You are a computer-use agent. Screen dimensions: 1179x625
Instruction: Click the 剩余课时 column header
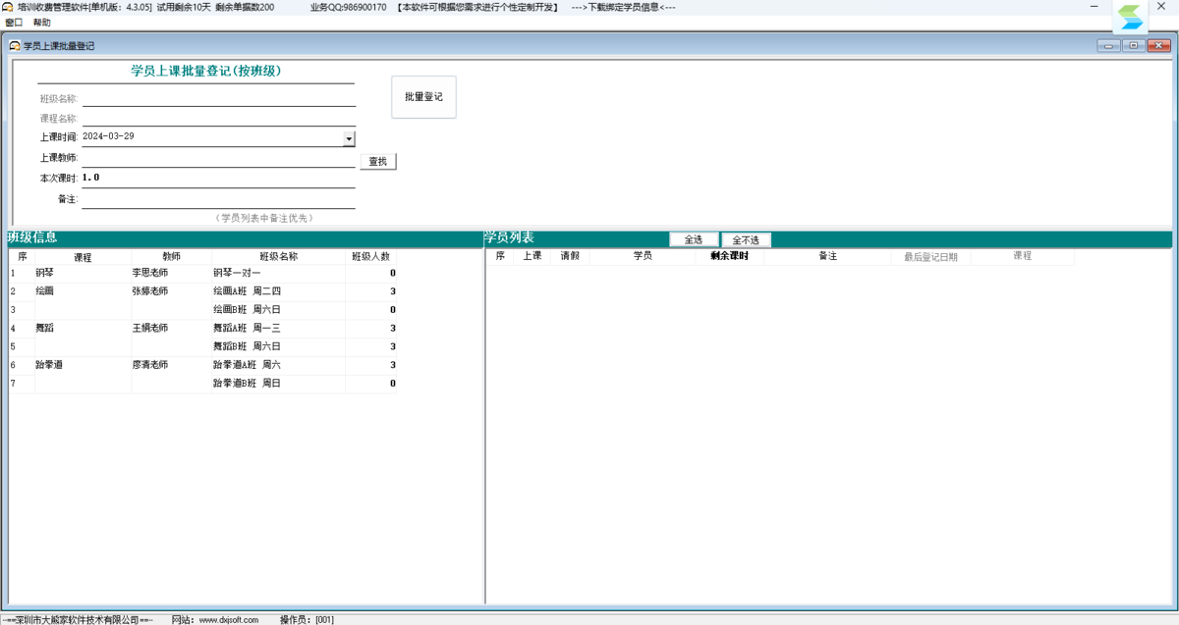tap(729, 256)
